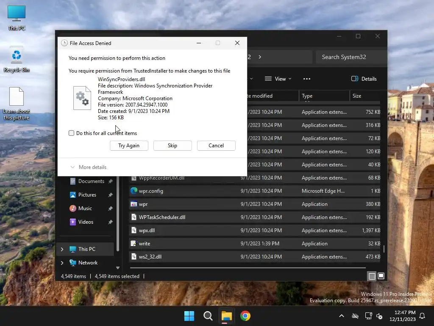Expand the Network tree node
This screenshot has width=434, height=326.
pos(62,263)
